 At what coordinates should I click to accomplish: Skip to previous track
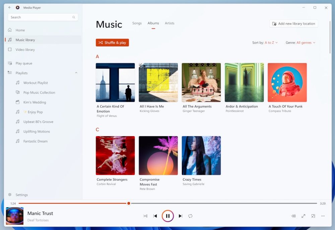pyautogui.click(x=155, y=216)
